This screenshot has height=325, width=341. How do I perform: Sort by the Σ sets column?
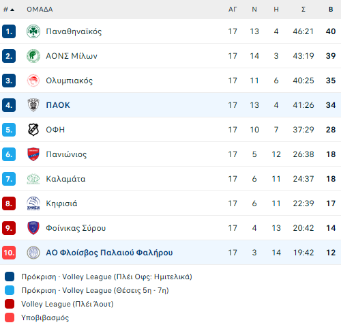[303, 10]
